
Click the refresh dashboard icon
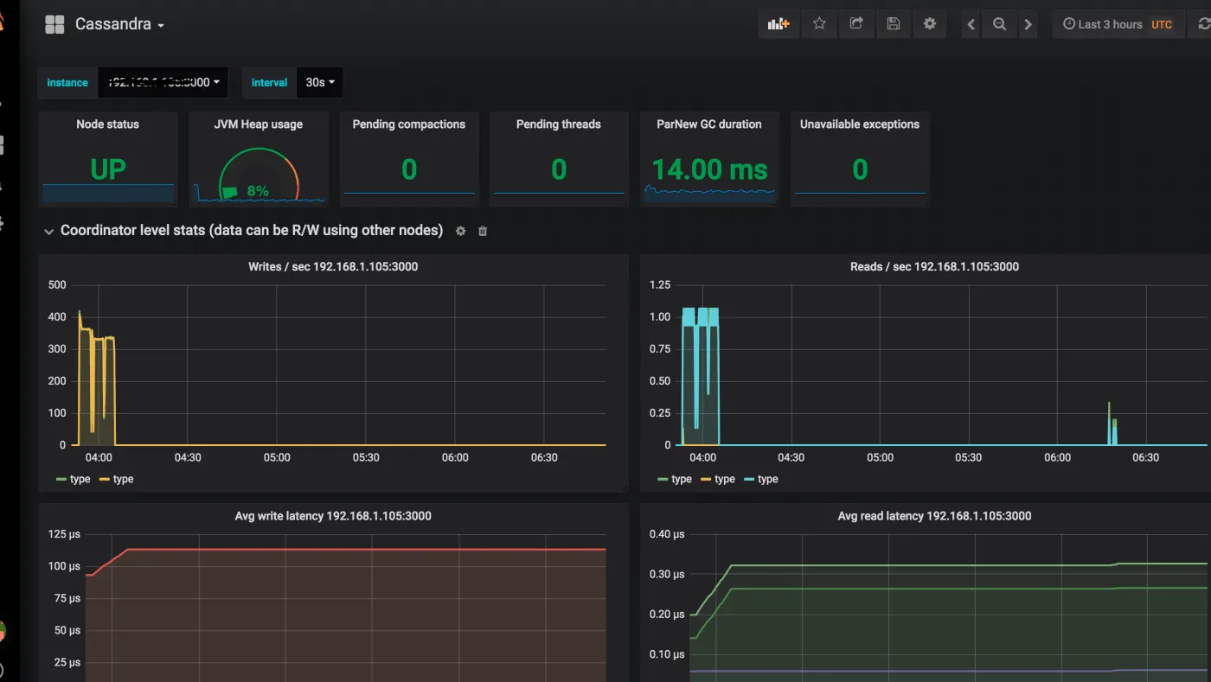[x=1203, y=25]
